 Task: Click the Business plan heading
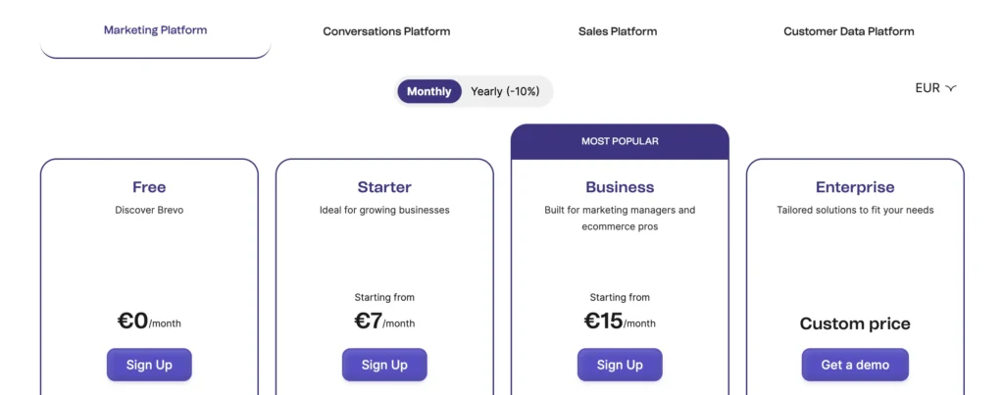620,187
